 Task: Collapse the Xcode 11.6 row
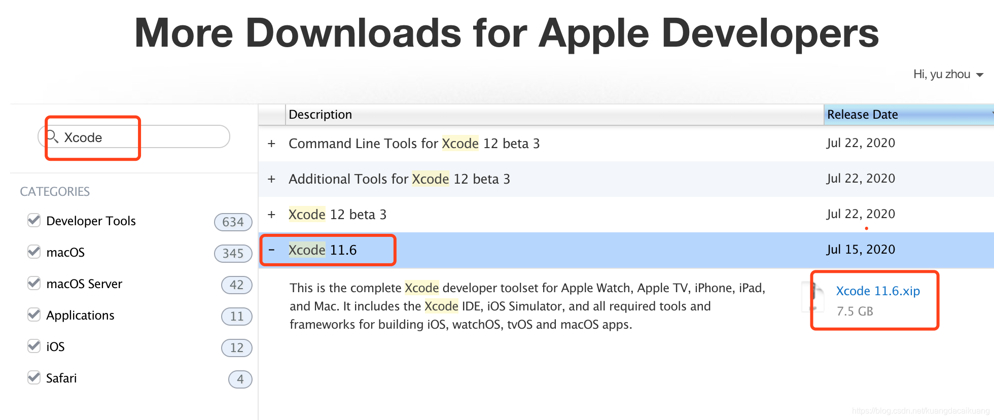pyautogui.click(x=272, y=250)
